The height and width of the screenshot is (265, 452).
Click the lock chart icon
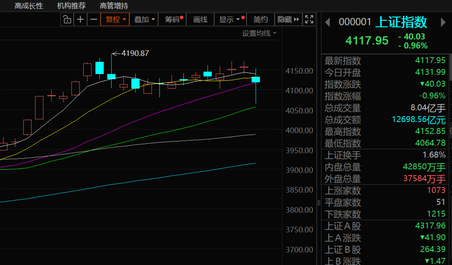(x=67, y=19)
